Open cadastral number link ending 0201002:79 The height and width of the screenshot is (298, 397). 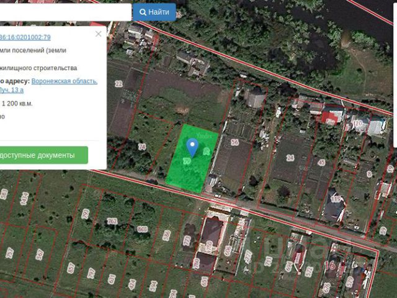click(x=25, y=37)
